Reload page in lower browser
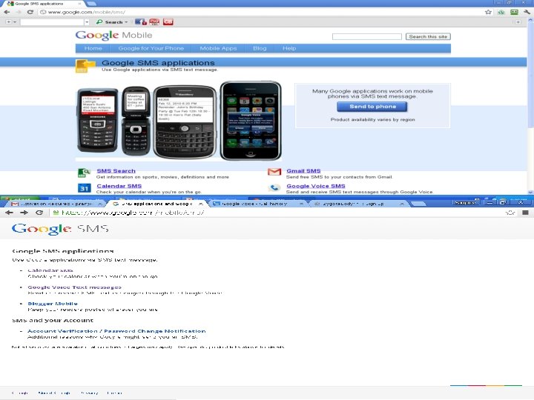The height and width of the screenshot is (400, 534). click(39, 213)
